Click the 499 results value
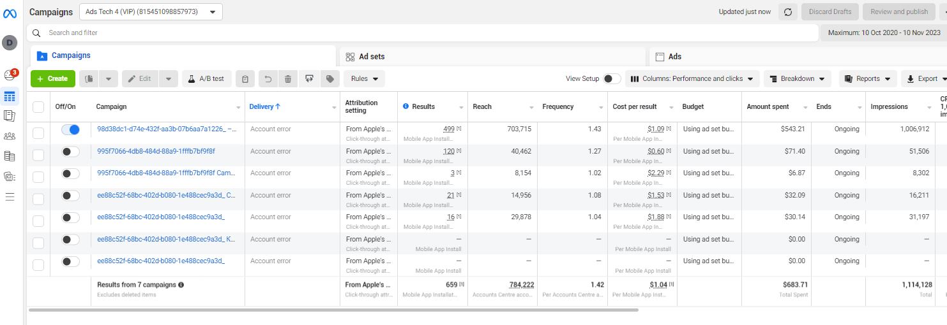The image size is (947, 325). (x=449, y=129)
